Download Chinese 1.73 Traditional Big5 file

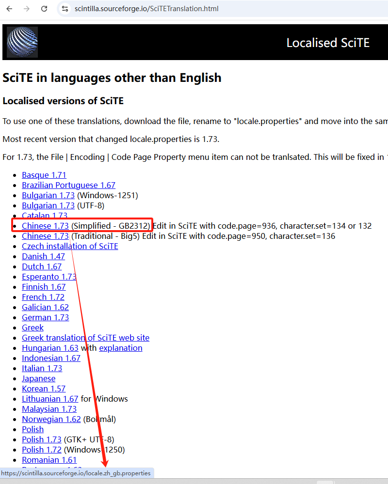[x=45, y=236]
